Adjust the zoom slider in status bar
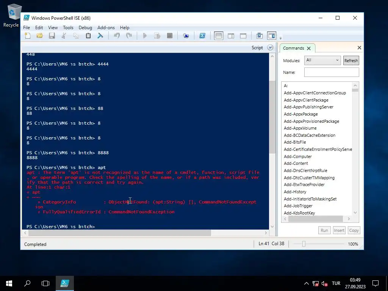The height and width of the screenshot is (291, 388). click(x=304, y=244)
